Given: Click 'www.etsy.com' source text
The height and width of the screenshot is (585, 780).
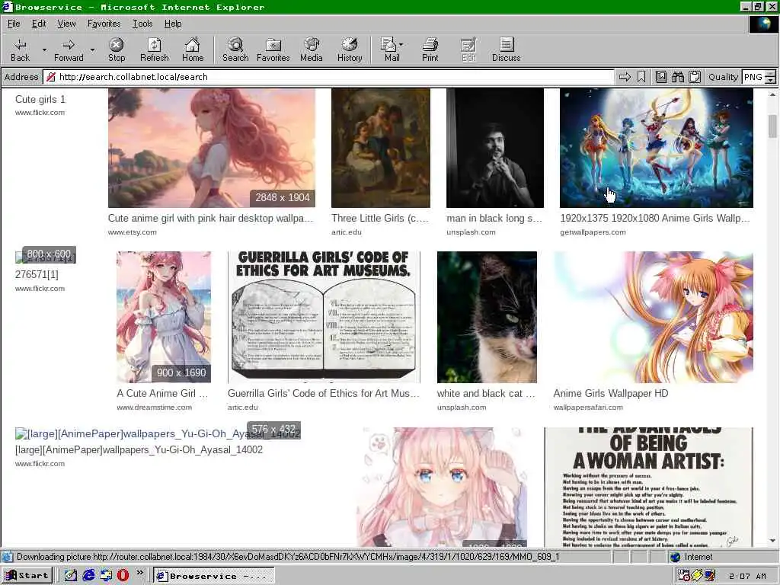Looking at the screenshot, I should point(133,232).
